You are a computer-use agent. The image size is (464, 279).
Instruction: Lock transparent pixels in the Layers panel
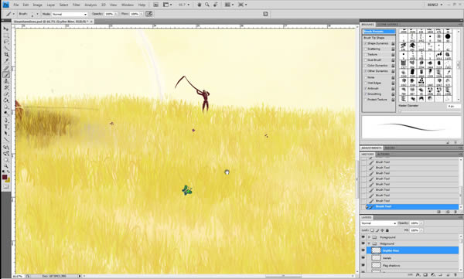pos(372,230)
